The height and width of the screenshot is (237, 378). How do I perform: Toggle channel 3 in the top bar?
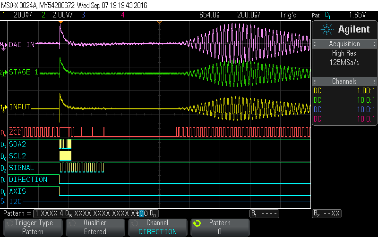83,15
